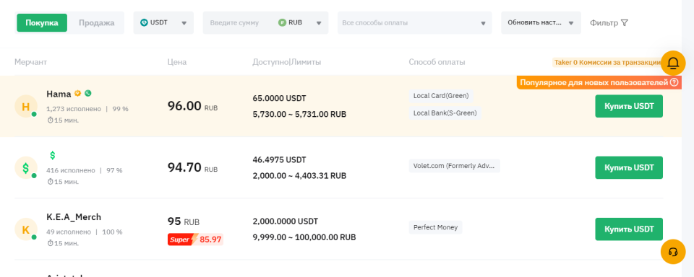Buy USDT from Hama

629,106
